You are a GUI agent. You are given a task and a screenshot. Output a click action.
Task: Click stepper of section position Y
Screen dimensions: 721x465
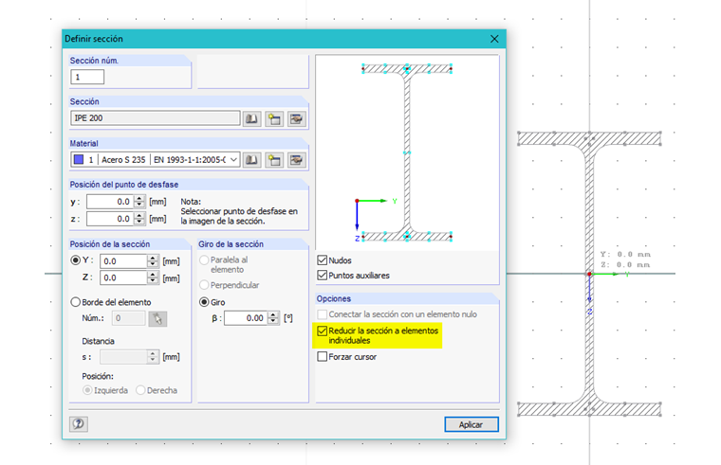(x=153, y=261)
